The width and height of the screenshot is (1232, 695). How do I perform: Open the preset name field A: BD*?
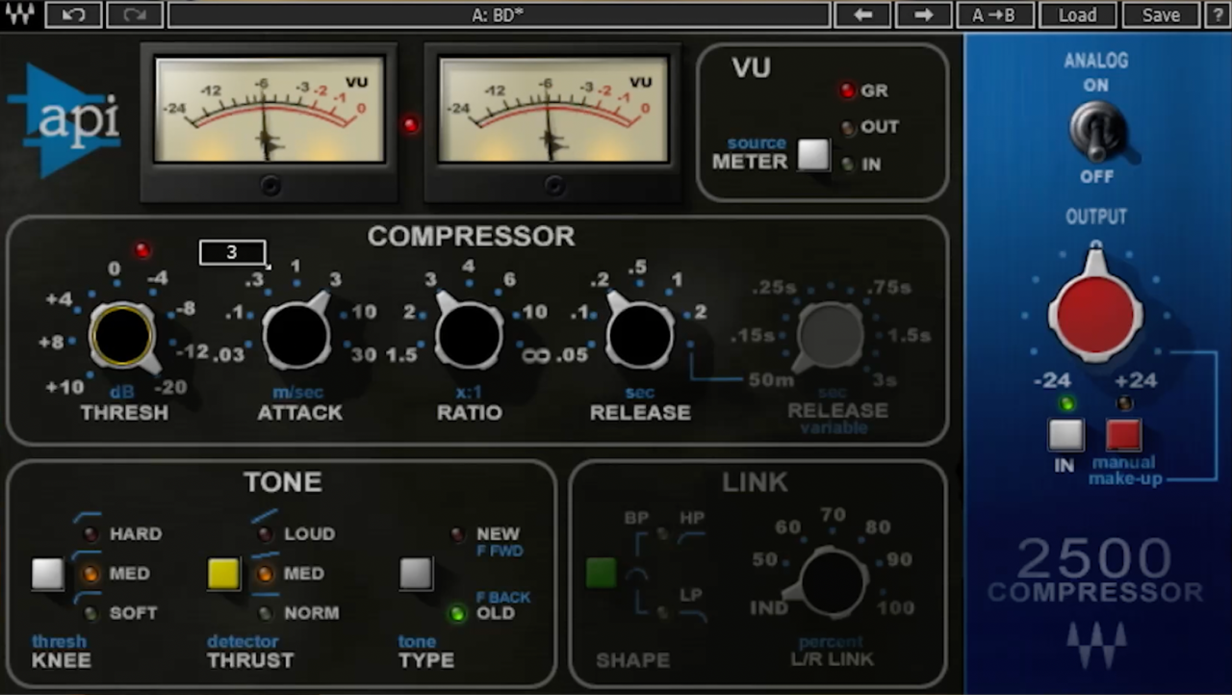[499, 14]
